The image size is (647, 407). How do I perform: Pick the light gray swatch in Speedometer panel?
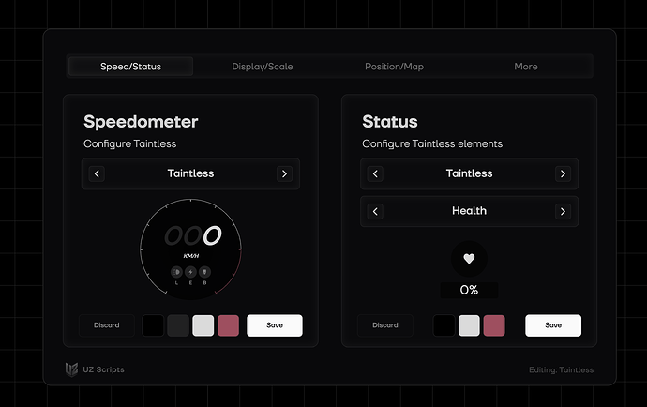tap(203, 325)
